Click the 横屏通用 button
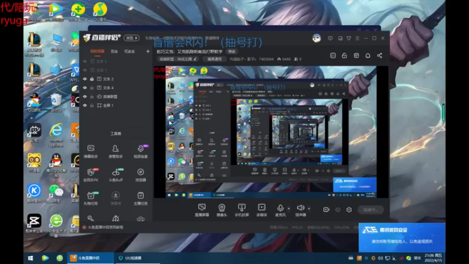This screenshot has width=469, height=264. coord(215,59)
